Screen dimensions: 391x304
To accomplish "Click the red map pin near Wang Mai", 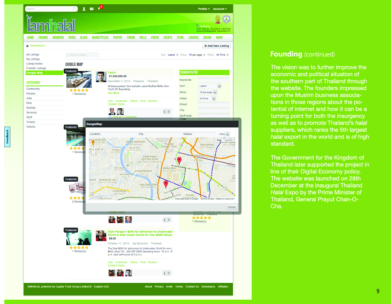I will tap(179, 161).
